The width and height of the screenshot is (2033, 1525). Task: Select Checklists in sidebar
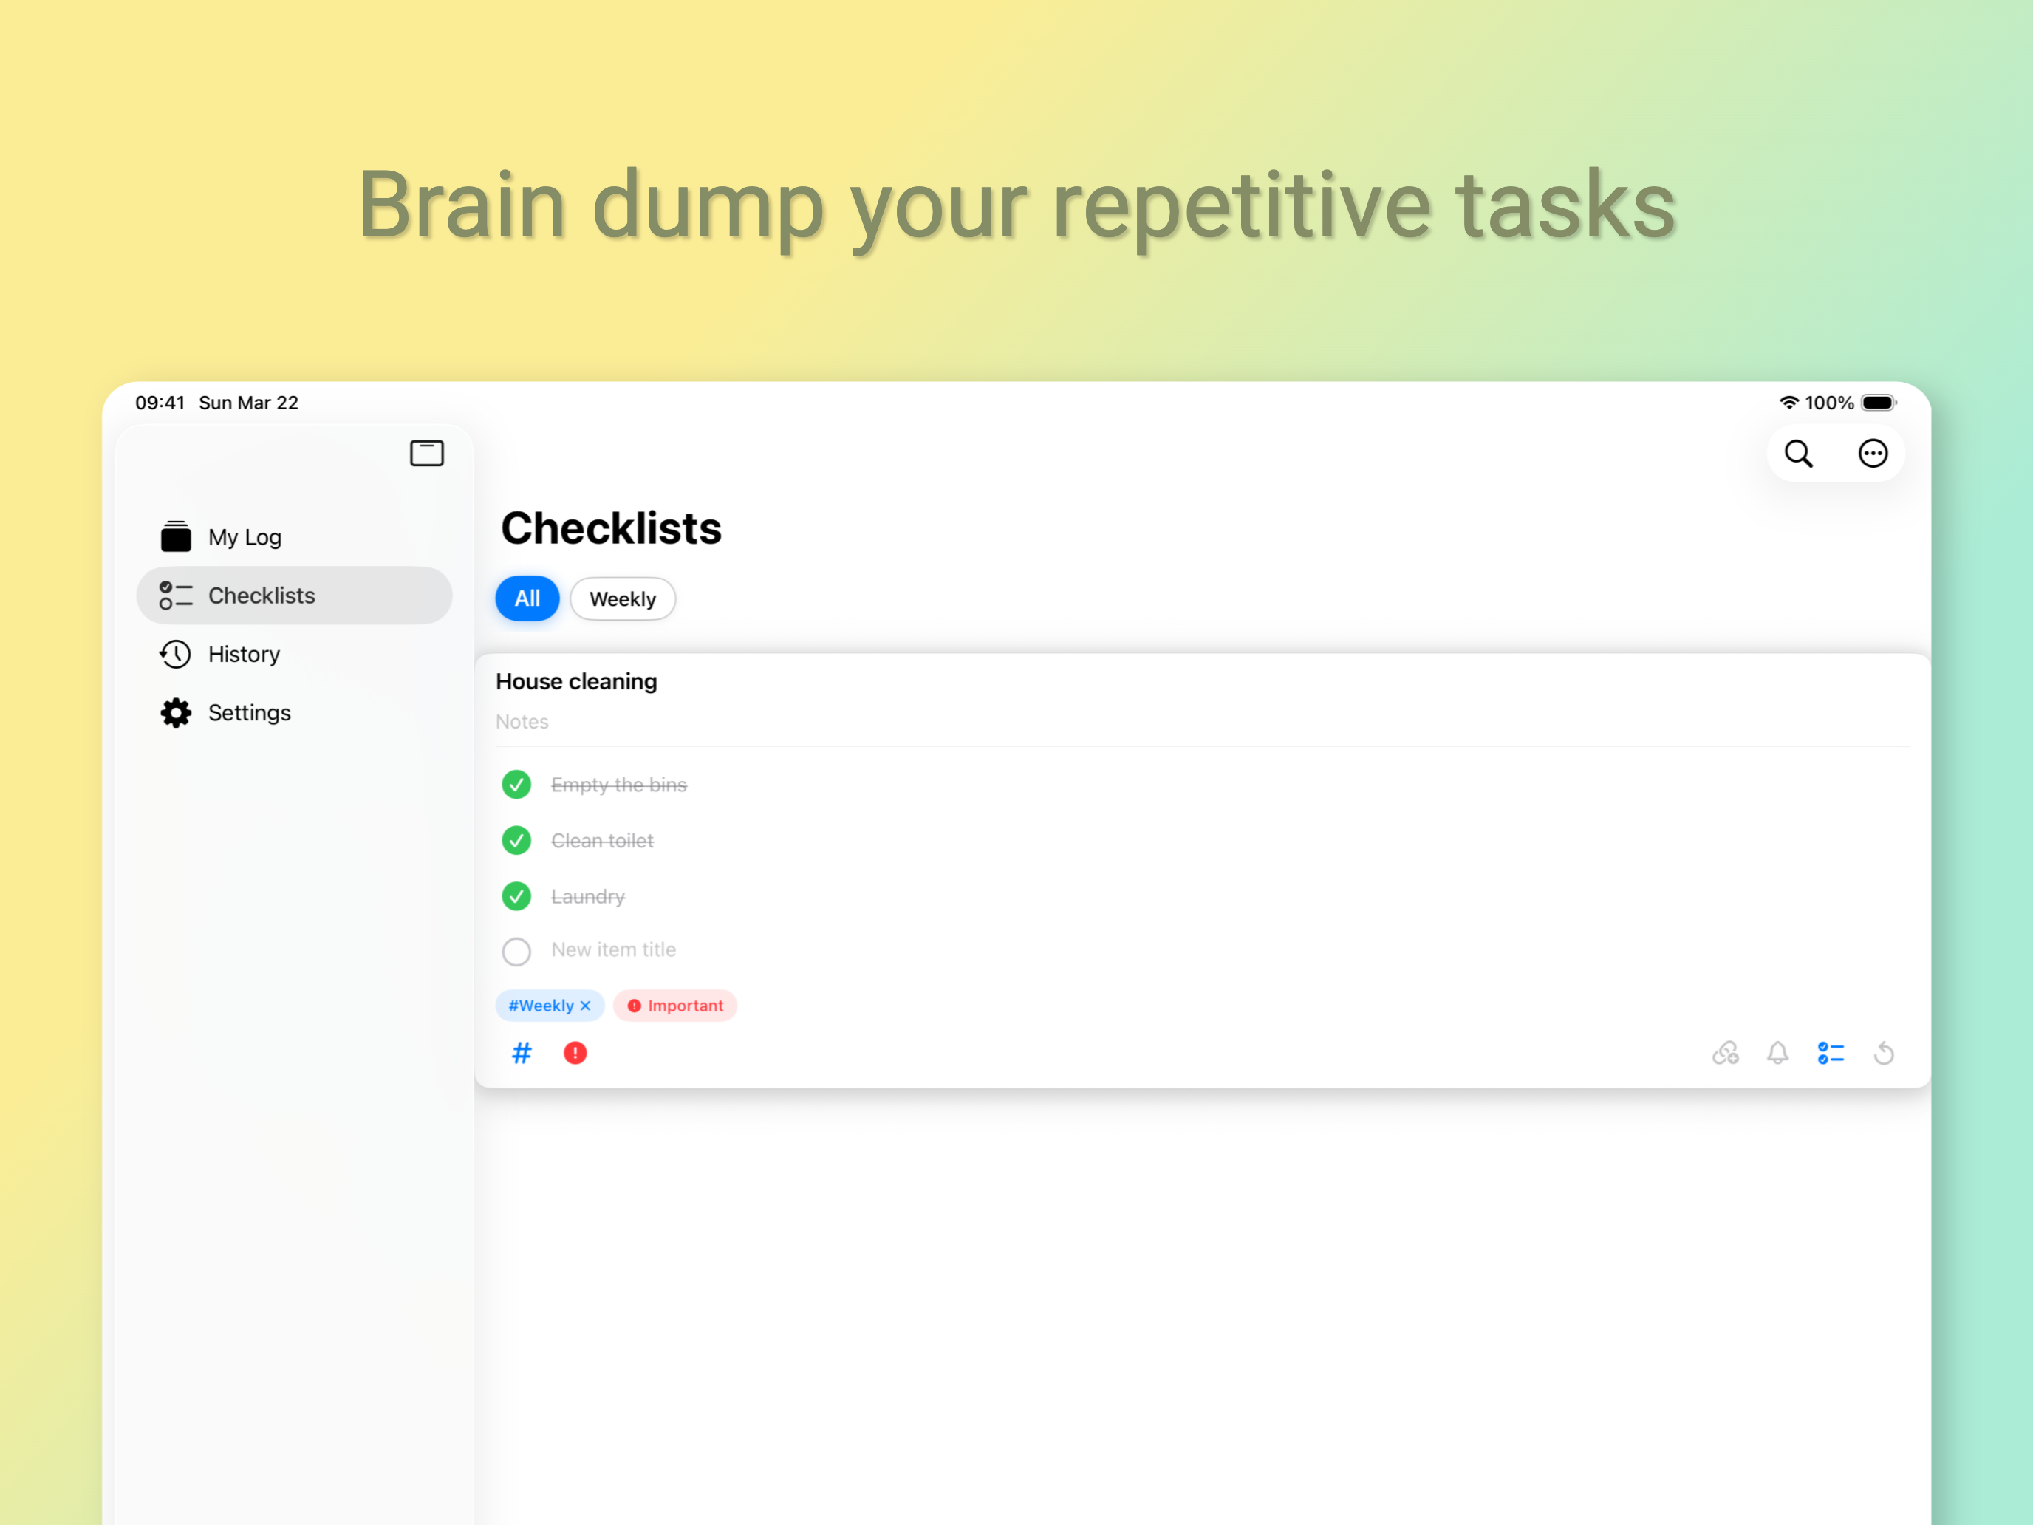(294, 596)
